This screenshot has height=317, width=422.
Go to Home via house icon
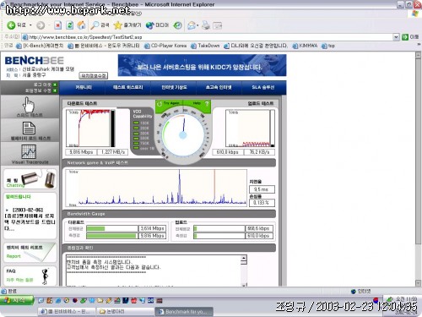pyautogui.click(x=82, y=25)
